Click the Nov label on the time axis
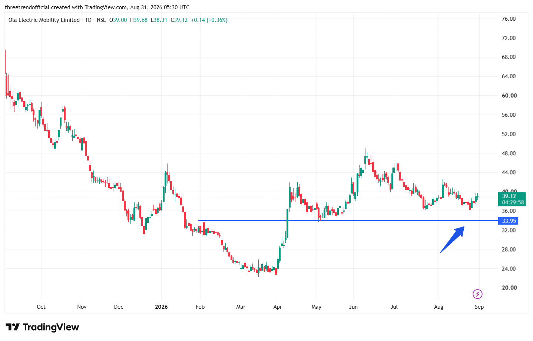Viewport: 533px width, 341px height. (x=82, y=307)
